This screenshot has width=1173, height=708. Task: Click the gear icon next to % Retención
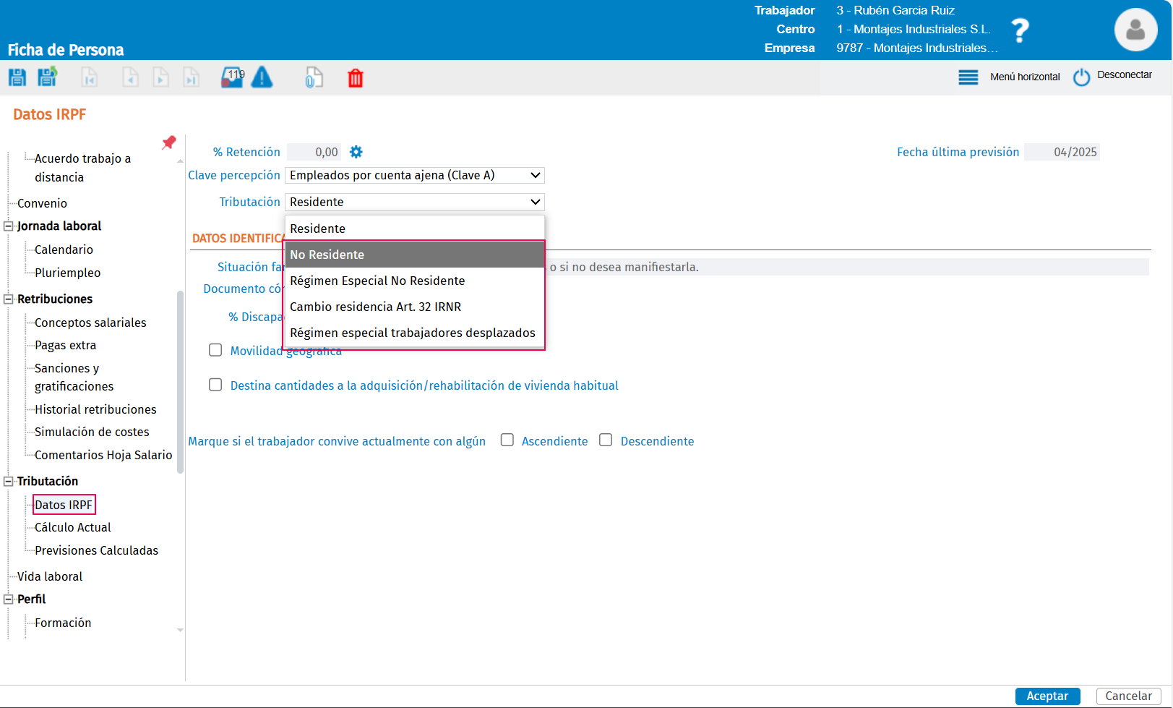tap(356, 152)
